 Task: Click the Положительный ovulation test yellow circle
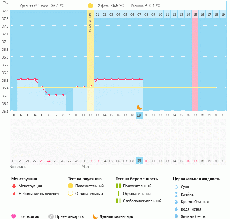71,186
